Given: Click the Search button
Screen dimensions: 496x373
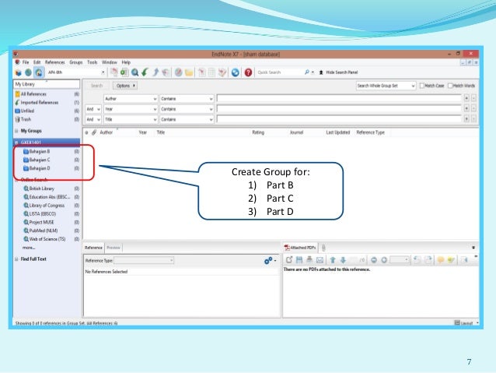Looking at the screenshot, I should pos(97,86).
